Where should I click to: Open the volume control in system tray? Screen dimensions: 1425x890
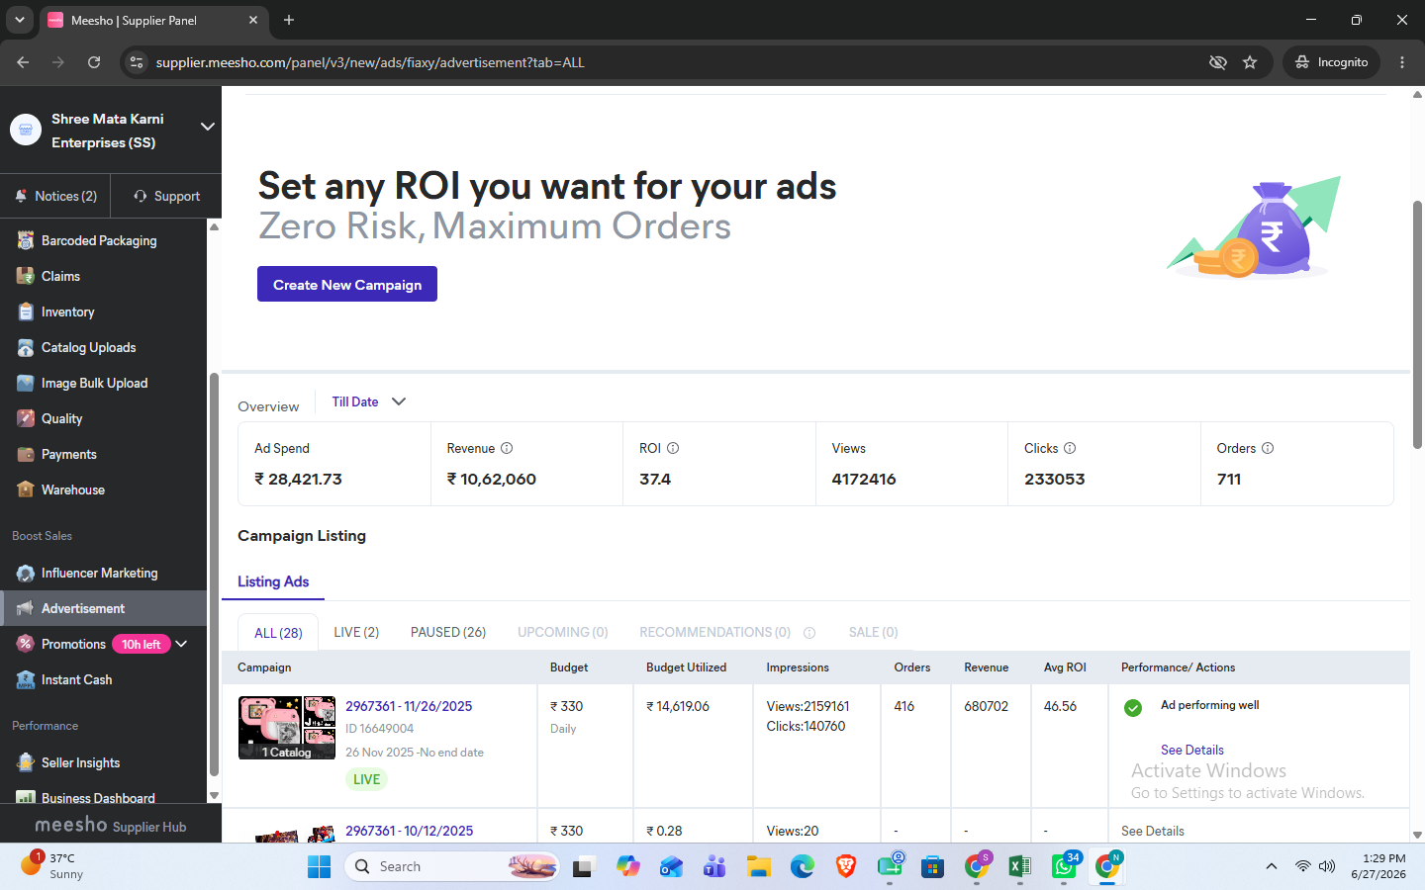point(1327,866)
